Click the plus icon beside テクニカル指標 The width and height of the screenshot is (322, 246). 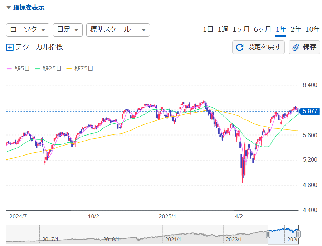pyautogui.click(x=10, y=48)
